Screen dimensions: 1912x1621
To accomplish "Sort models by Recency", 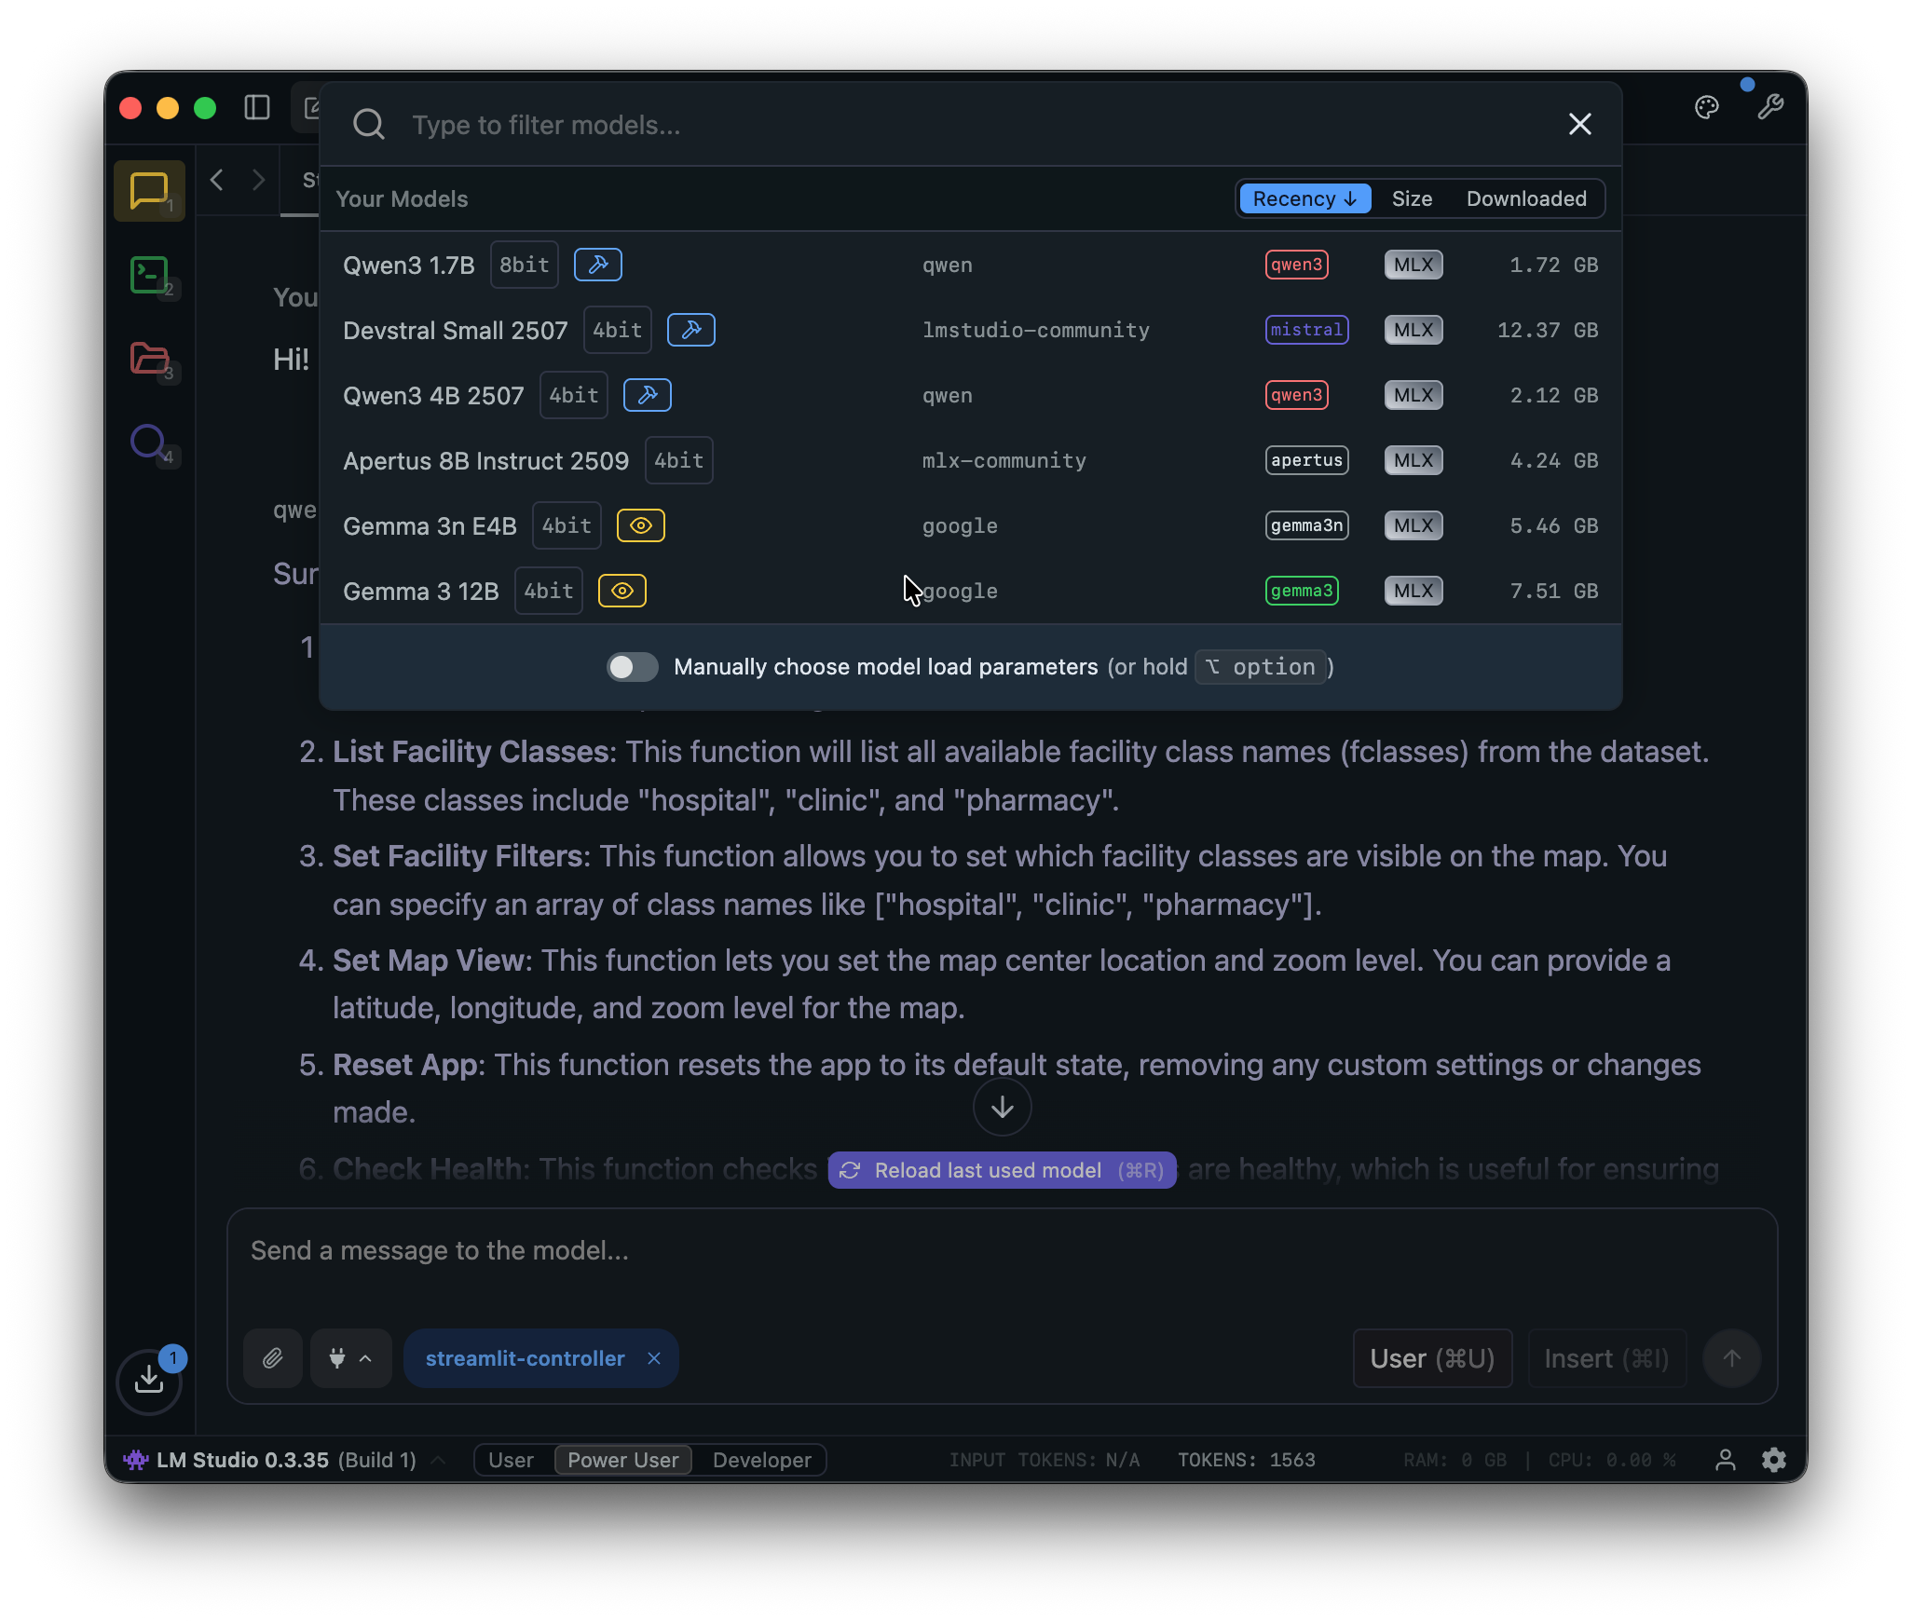I will 1304,198.
